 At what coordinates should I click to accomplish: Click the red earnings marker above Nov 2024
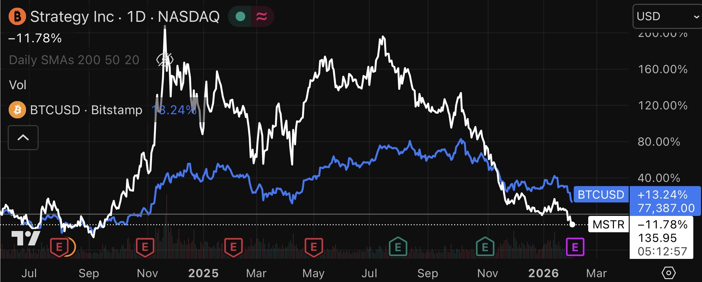coord(145,247)
